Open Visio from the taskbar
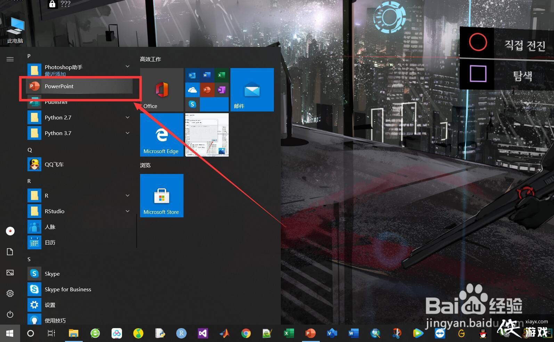Viewport: 554px width, 342px height. tap(332, 333)
